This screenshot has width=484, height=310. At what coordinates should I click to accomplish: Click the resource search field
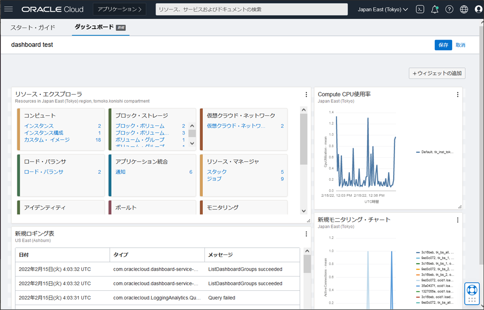[x=252, y=9]
